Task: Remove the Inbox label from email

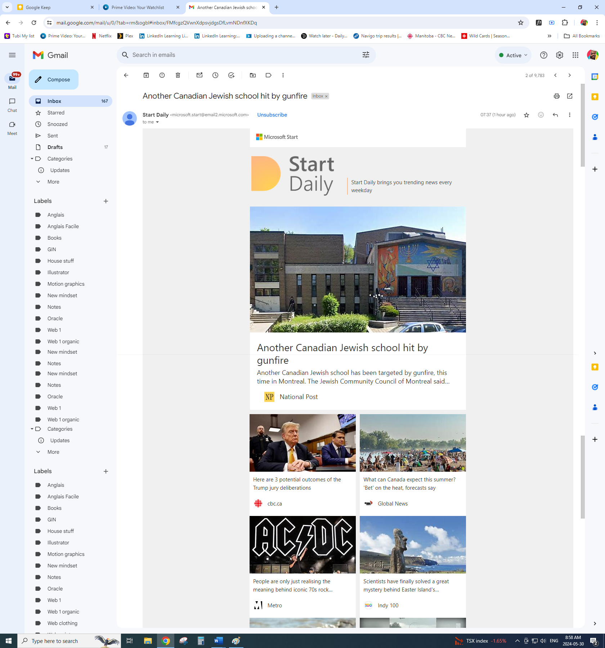Action: pos(326,96)
